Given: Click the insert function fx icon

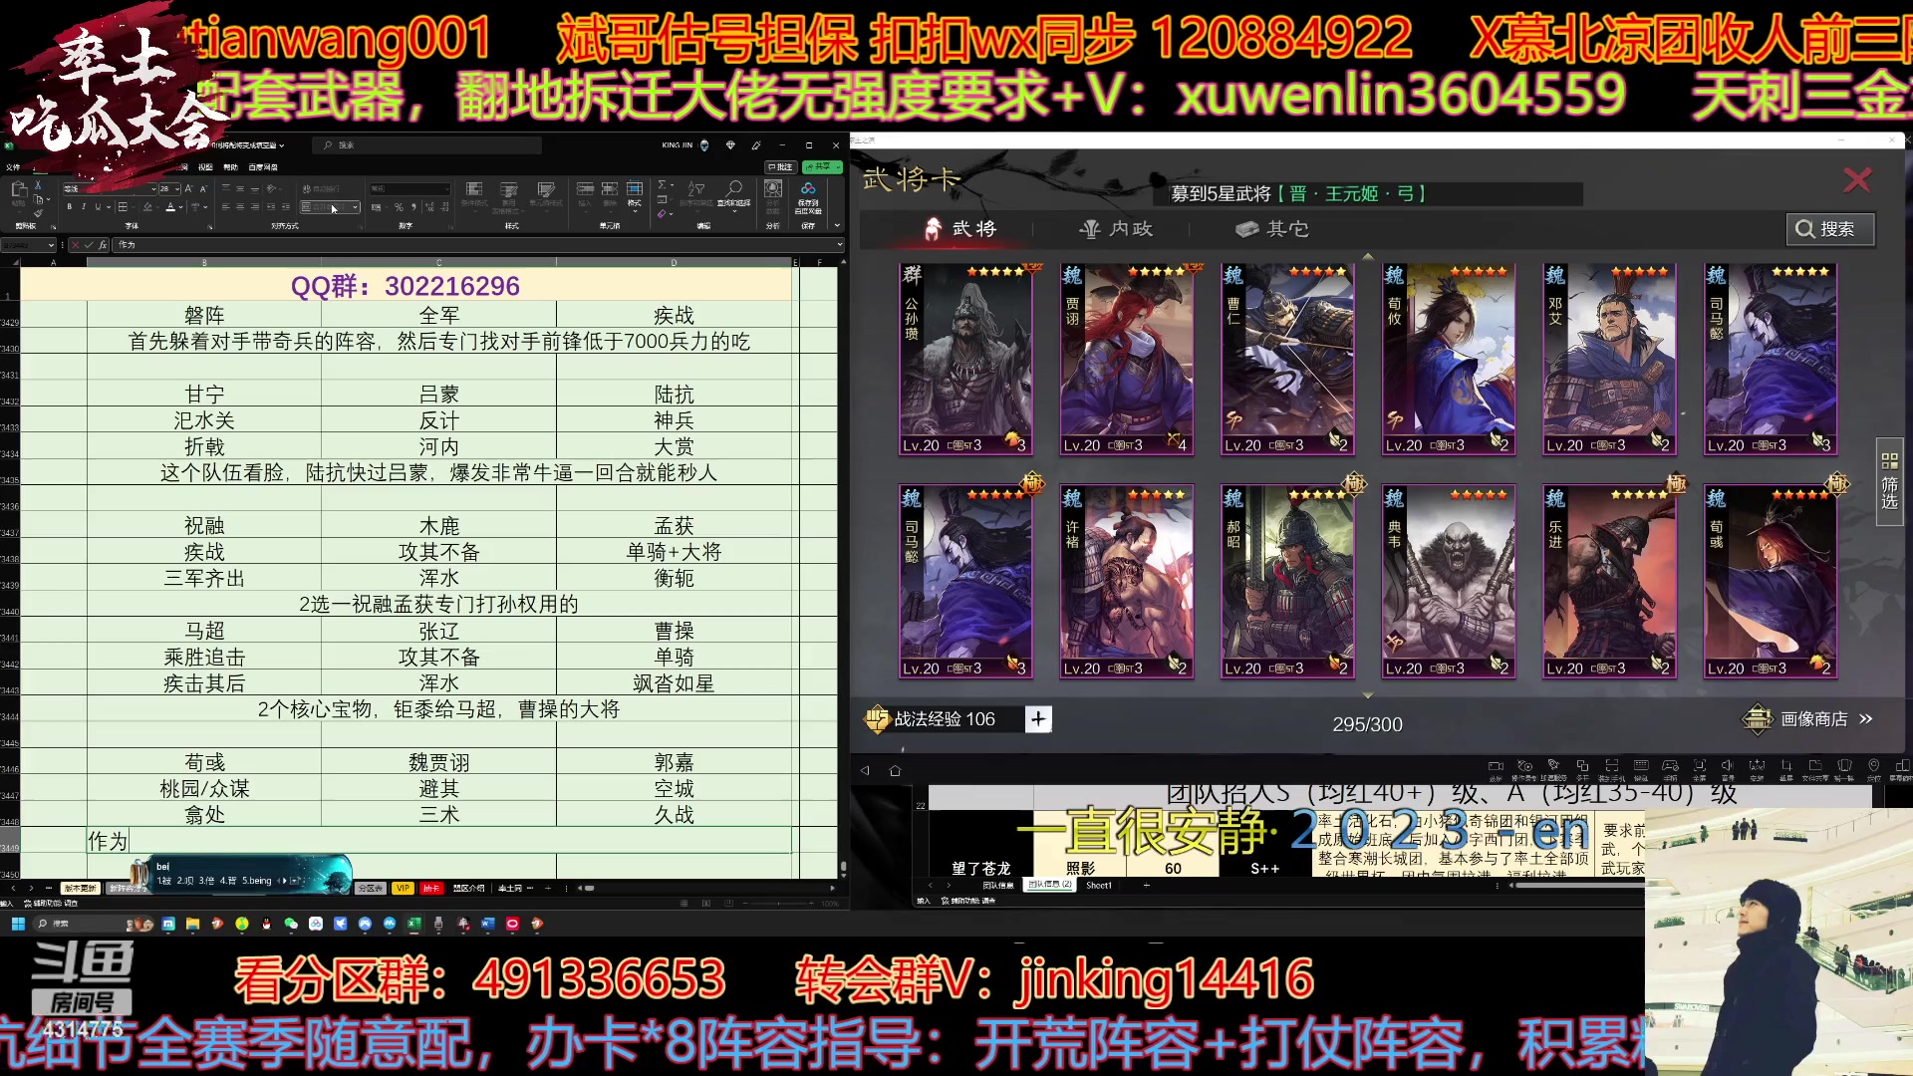Looking at the screenshot, I should [x=103, y=244].
